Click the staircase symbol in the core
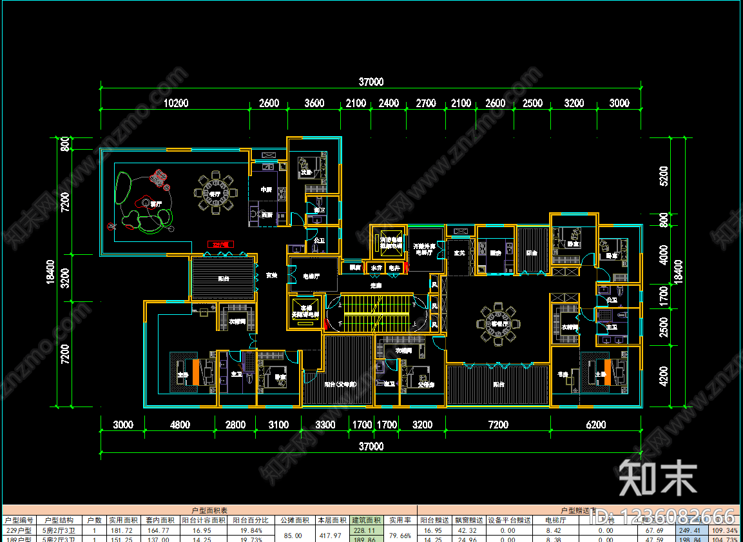Image resolution: width=743 pixels, height=542 pixels. tap(377, 313)
